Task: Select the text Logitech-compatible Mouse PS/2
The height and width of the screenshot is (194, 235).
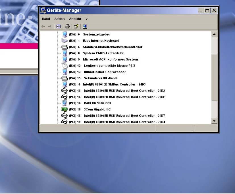Action: click(109, 66)
